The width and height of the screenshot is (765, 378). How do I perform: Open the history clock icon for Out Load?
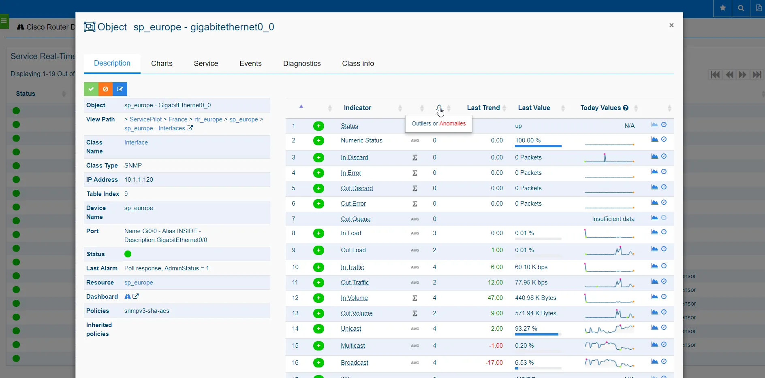pyautogui.click(x=664, y=250)
